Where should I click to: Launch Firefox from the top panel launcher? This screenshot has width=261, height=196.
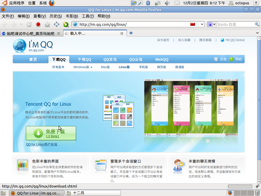[x=52, y=3]
